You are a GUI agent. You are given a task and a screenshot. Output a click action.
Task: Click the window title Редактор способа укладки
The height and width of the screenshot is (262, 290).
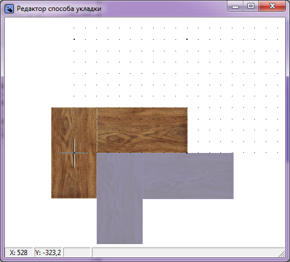point(59,9)
